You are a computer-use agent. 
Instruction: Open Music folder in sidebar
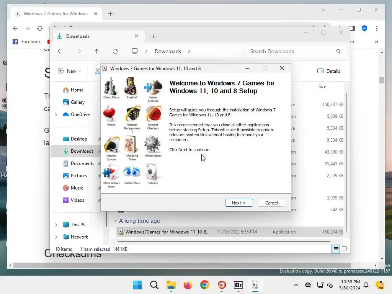pos(77,188)
